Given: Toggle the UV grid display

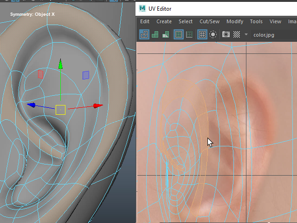Looking at the screenshot, I should (x=202, y=34).
